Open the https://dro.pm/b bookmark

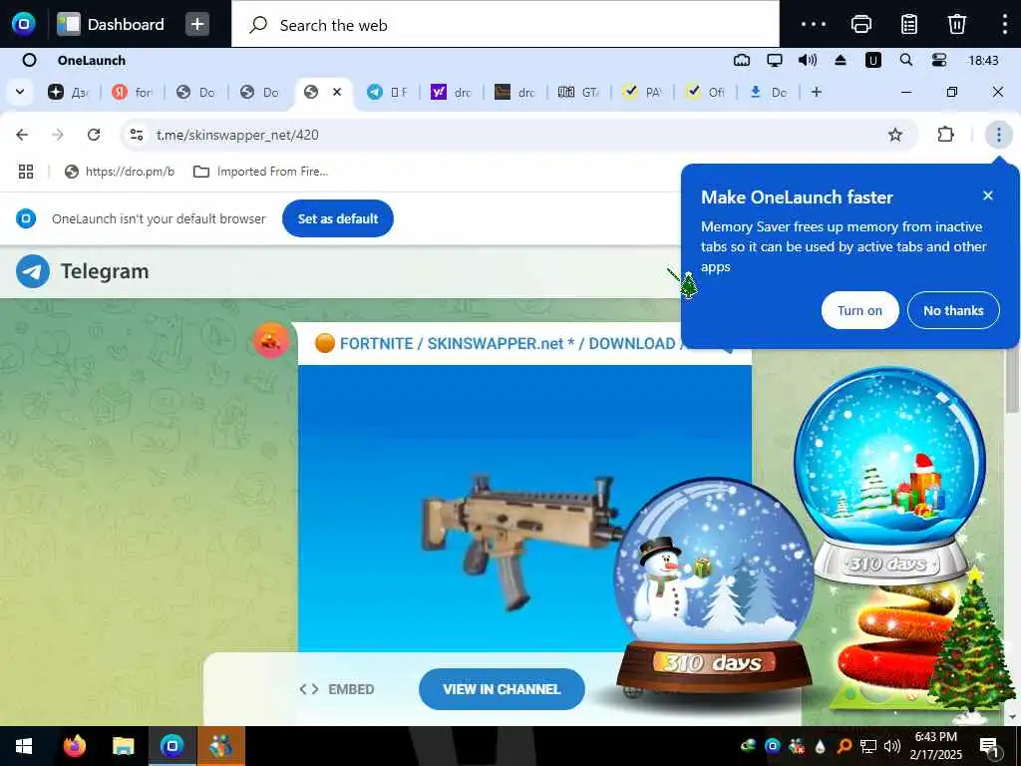(120, 172)
